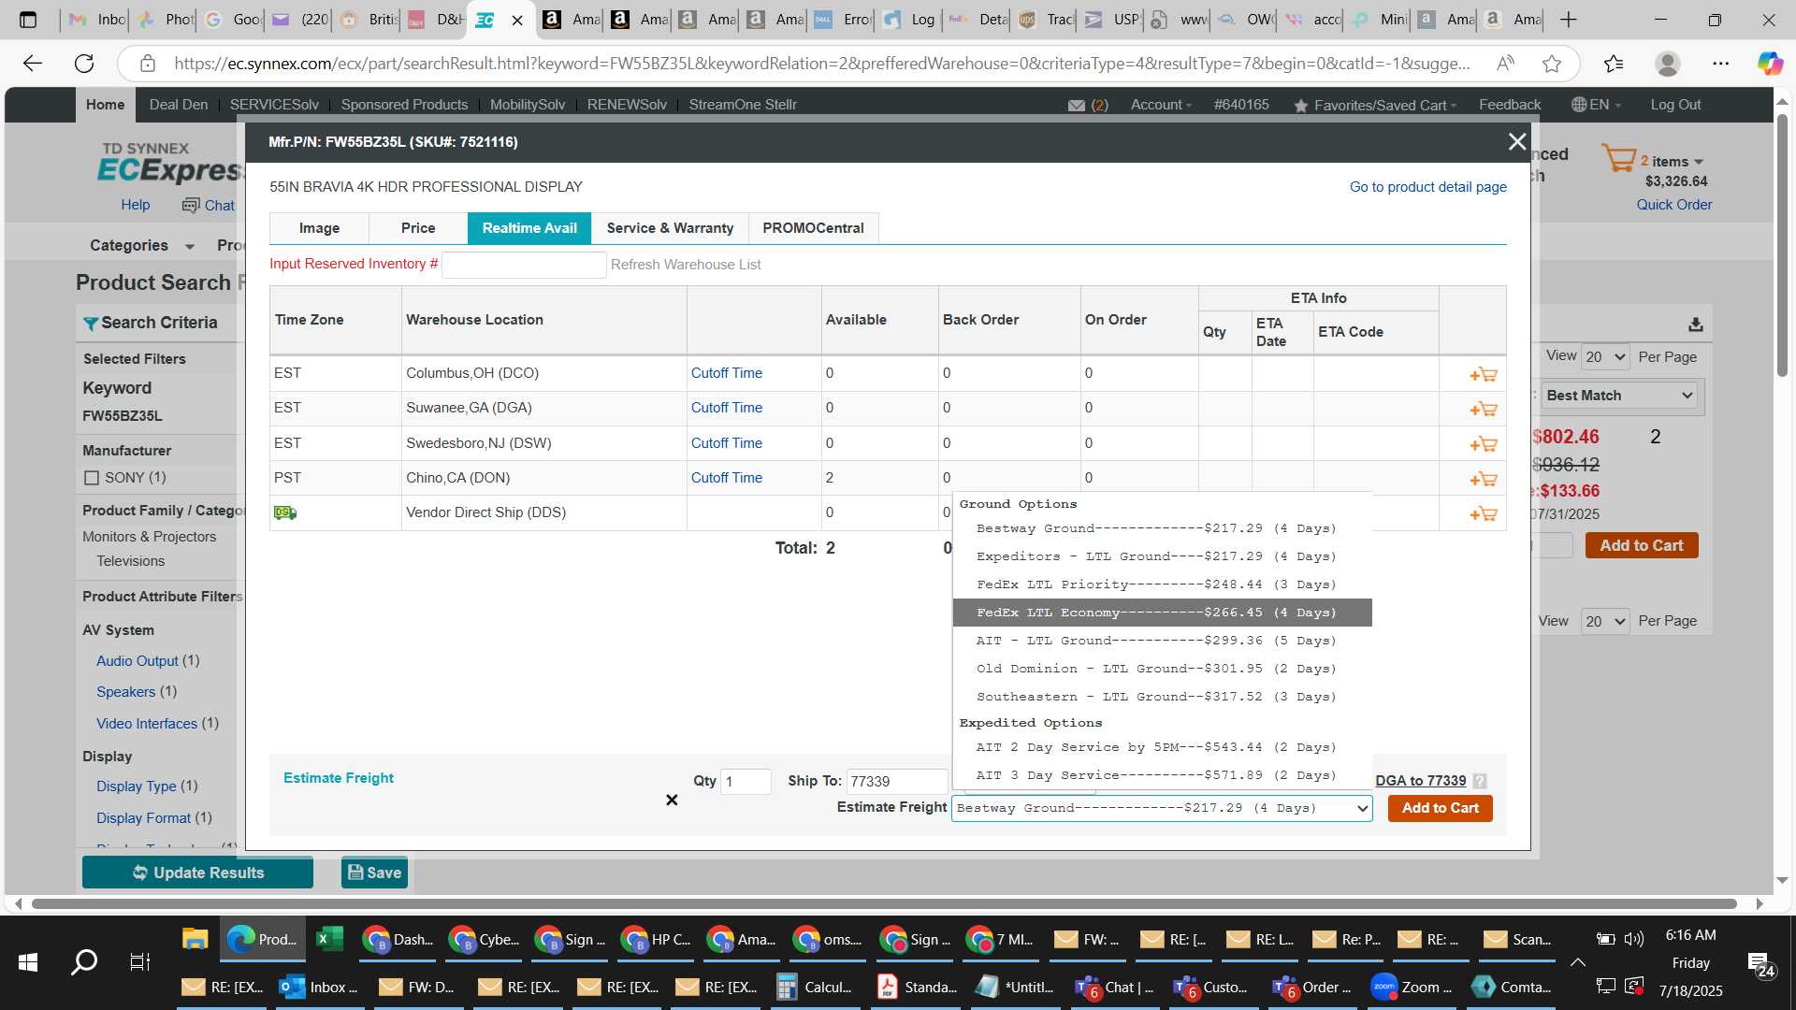Click the download export icon

[1695, 325]
